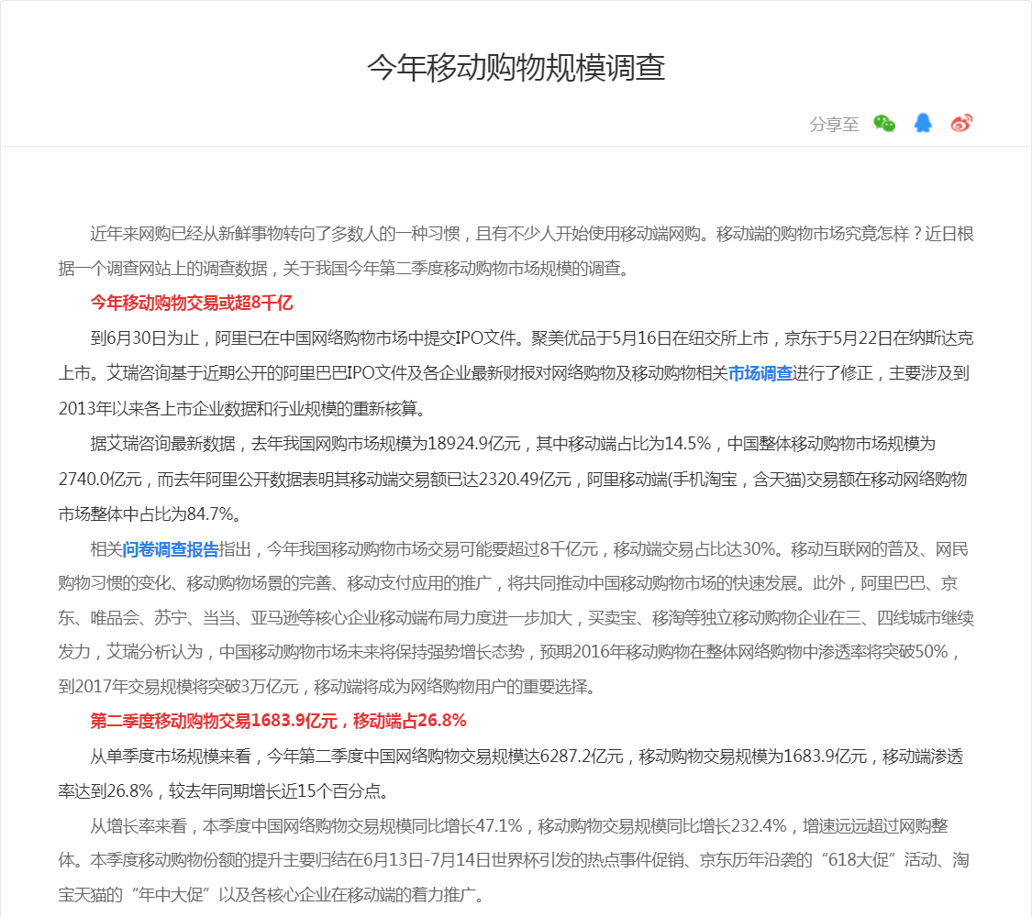1032x917 pixels.
Task: Open the 问卷调查报告 hyperlink
Action: 171,549
